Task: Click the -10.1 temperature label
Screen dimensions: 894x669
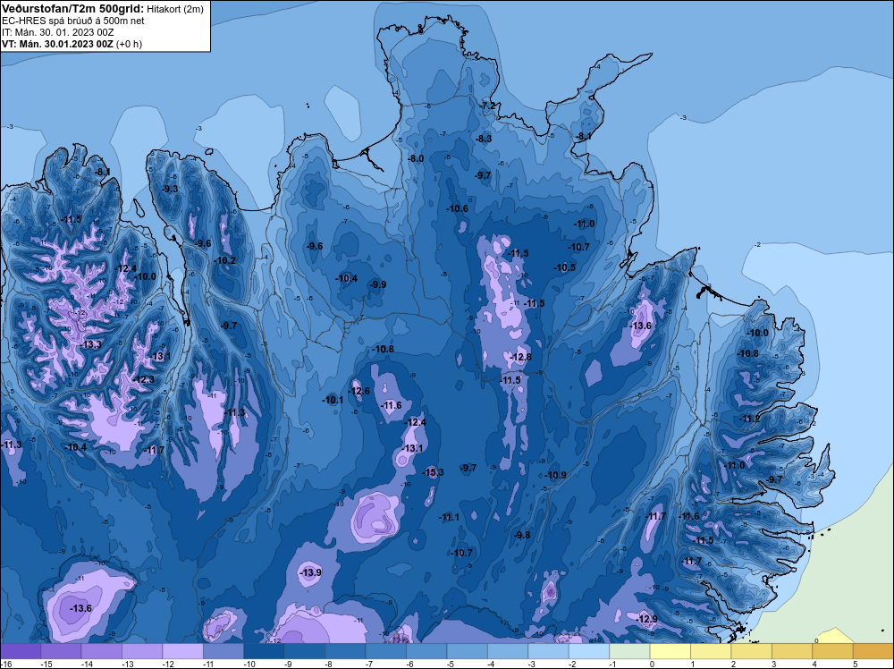Action: click(333, 401)
